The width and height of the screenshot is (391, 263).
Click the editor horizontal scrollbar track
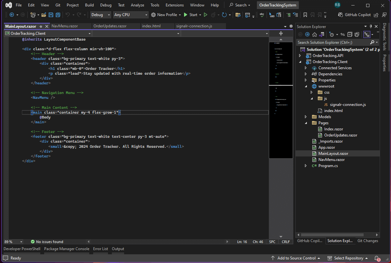(158, 241)
